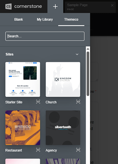
Task: Click the Church label
Action: pyautogui.click(x=51, y=102)
